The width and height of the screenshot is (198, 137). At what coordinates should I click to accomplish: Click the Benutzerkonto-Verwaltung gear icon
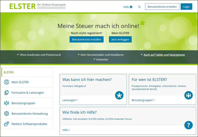tap(6, 113)
